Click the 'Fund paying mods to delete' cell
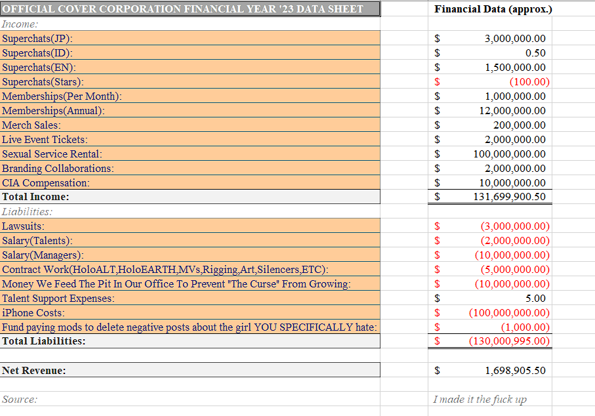Viewport: 595px width, 416px height. 190,327
